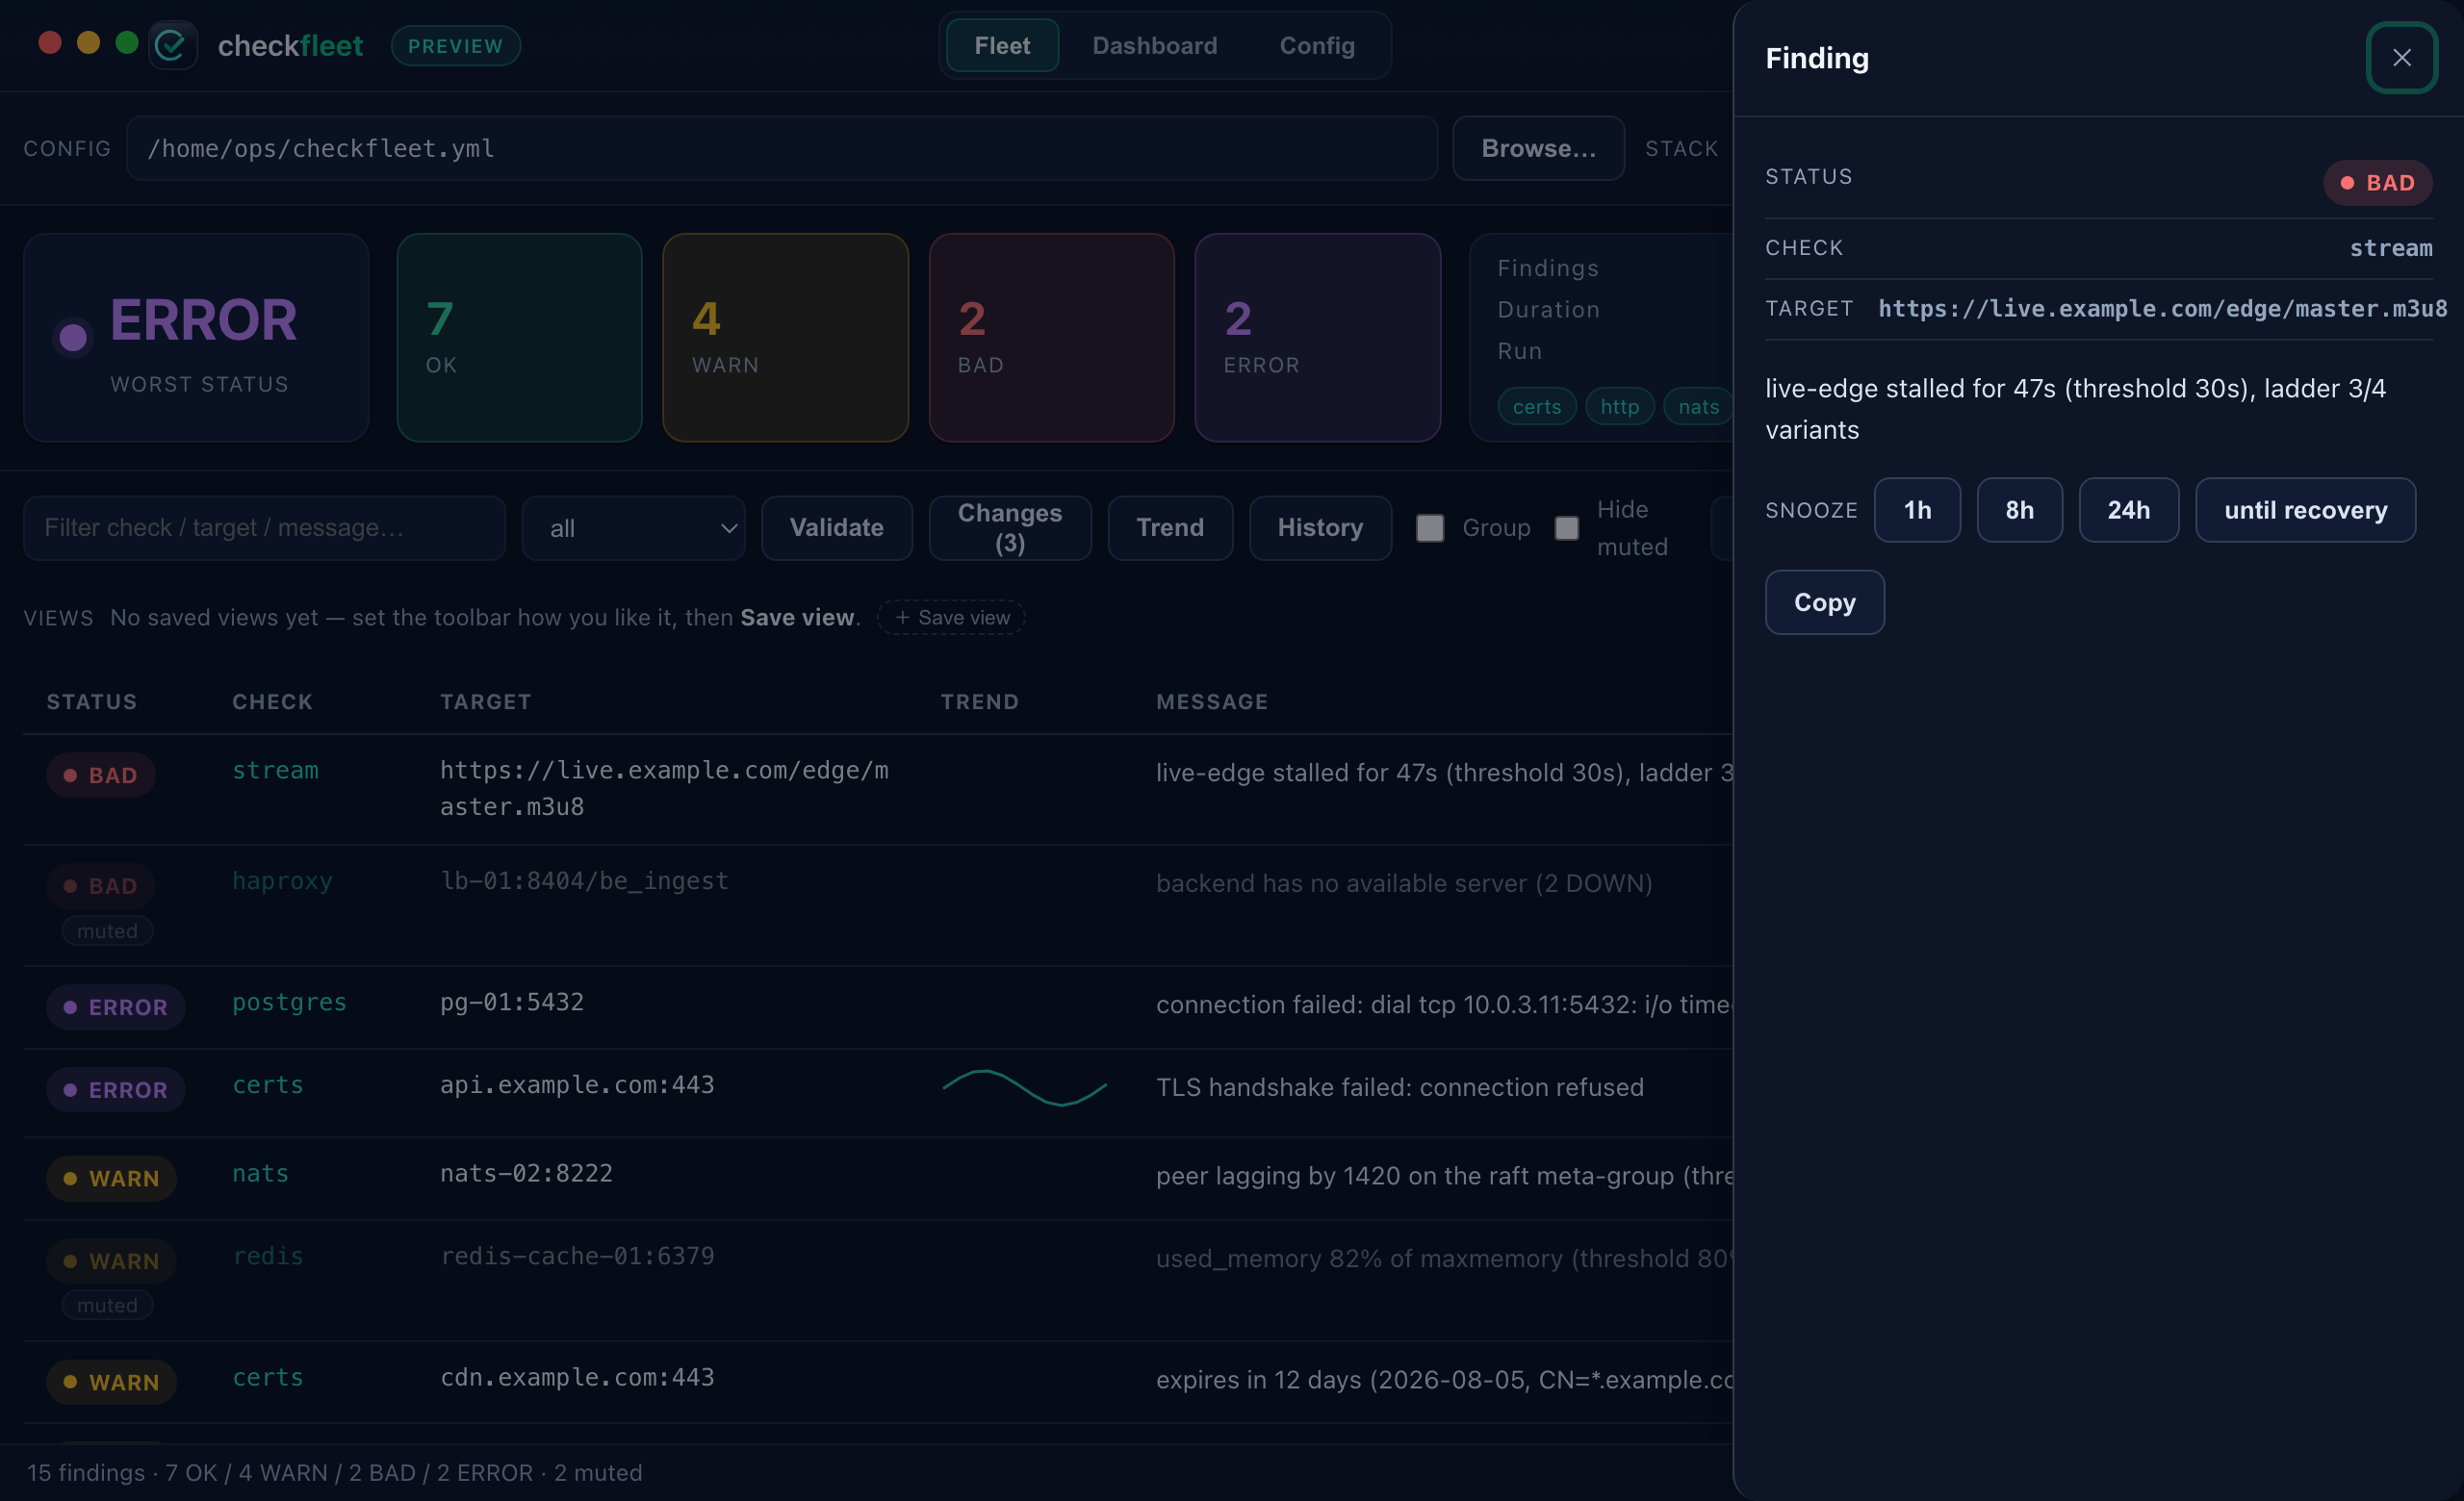Select the 2 ERROR summary card

point(1317,338)
